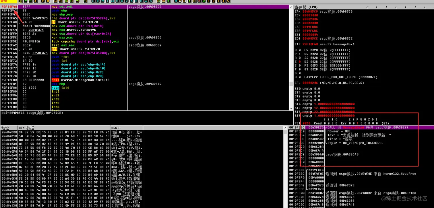Select stack address 0019FC00 row
Viewport: 434px width, 208px height.
[x=361, y=193]
